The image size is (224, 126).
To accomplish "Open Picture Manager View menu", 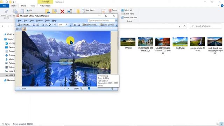I will point(31,21).
